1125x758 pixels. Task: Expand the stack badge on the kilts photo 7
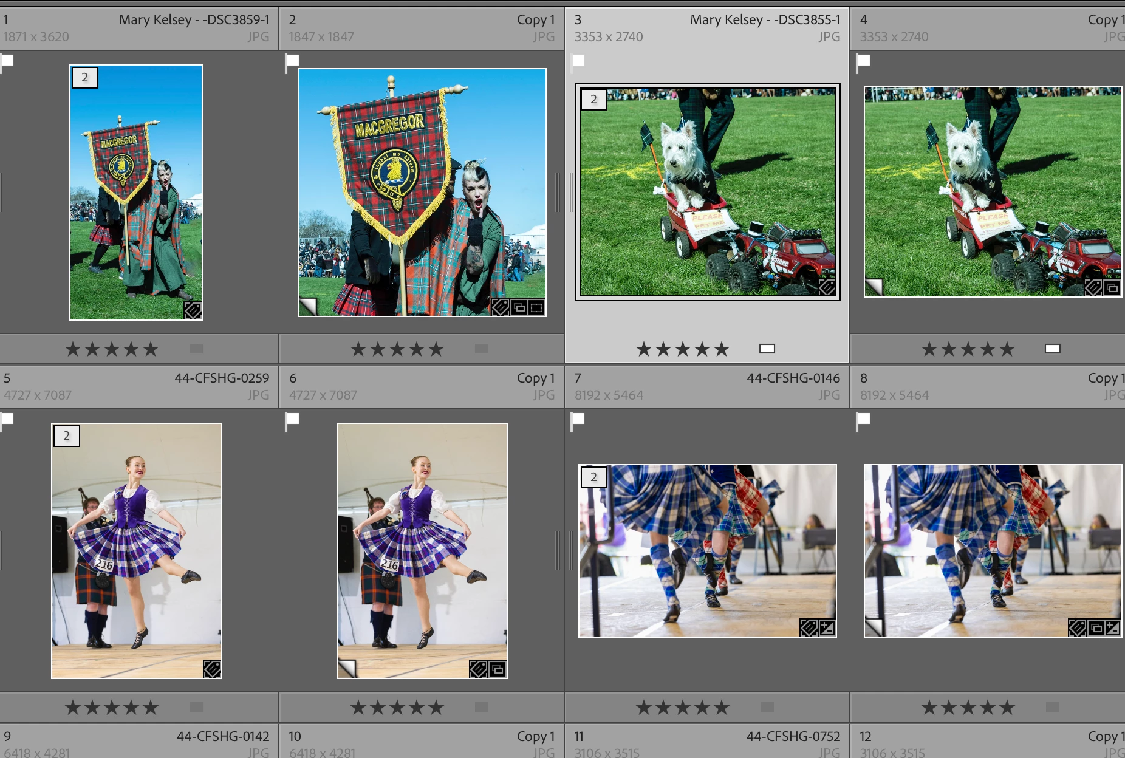594,477
